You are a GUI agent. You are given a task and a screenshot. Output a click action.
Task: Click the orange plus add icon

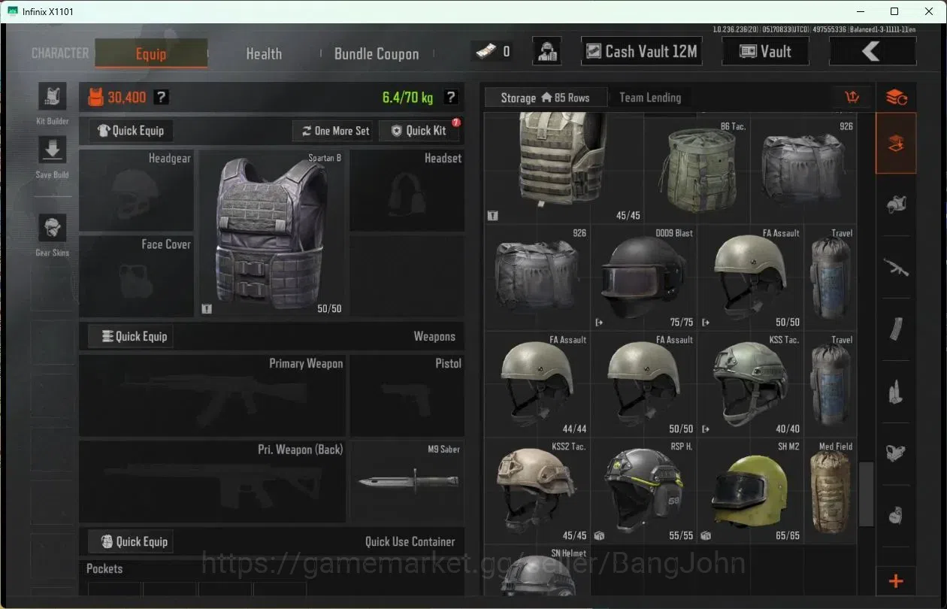pyautogui.click(x=896, y=581)
